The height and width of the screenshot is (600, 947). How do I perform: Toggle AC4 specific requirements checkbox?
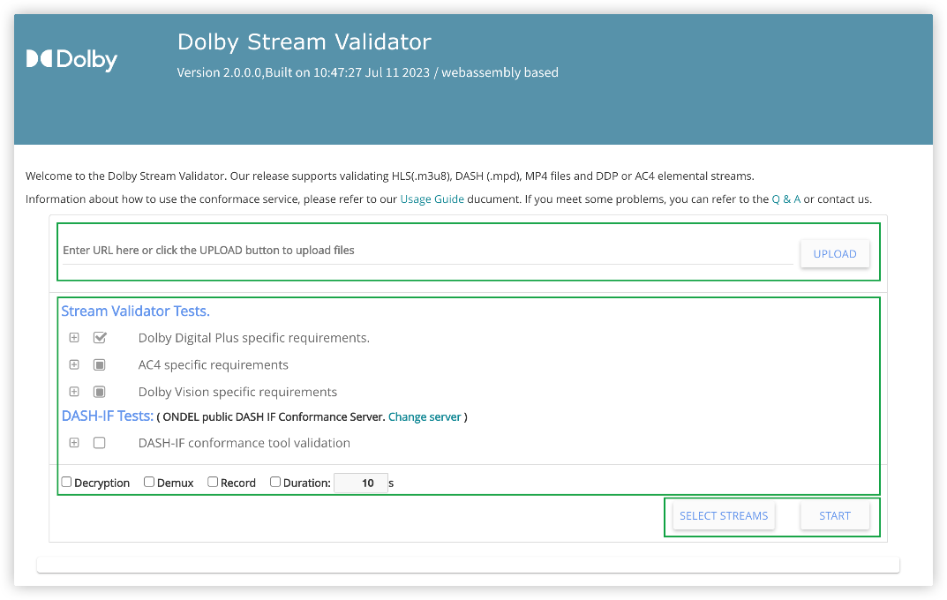[x=100, y=364]
